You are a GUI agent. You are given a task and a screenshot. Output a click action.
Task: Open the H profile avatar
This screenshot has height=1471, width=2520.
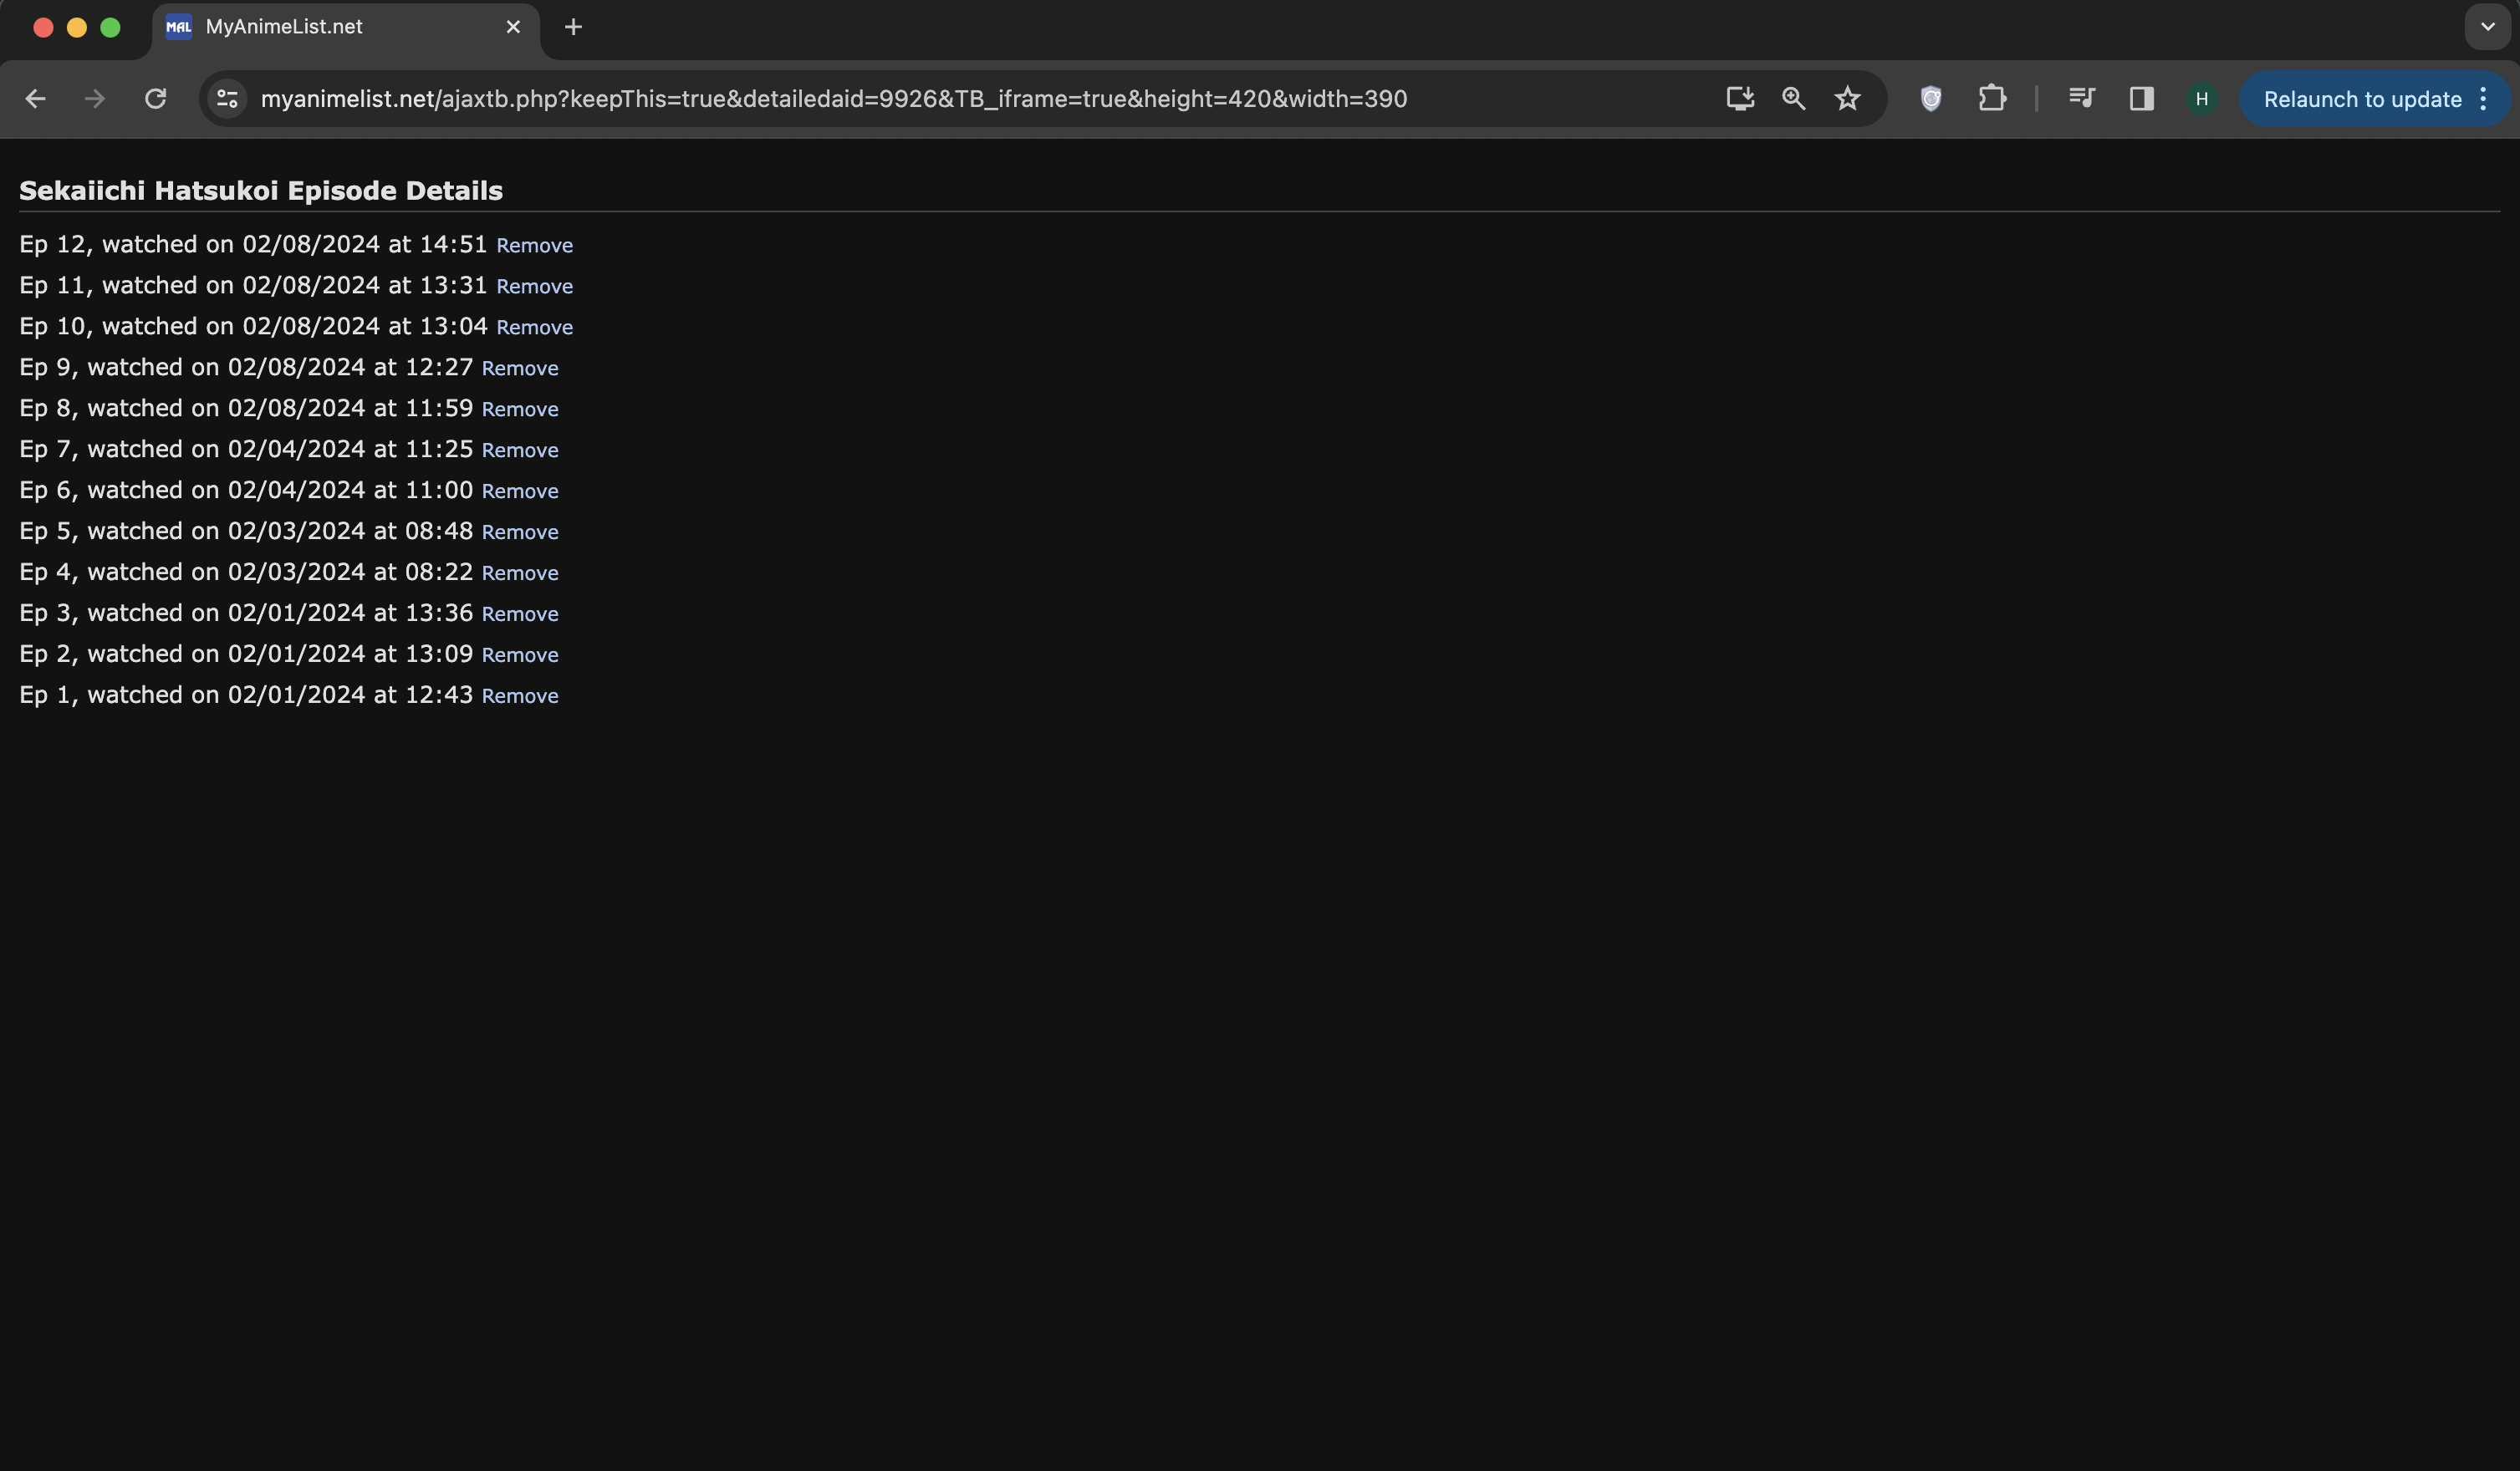click(2201, 99)
